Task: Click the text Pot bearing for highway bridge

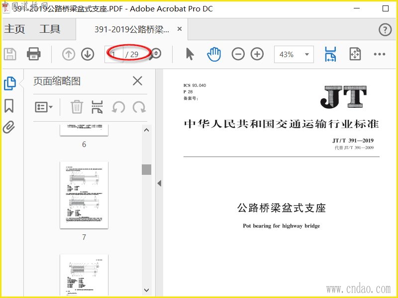Action: click(x=282, y=226)
